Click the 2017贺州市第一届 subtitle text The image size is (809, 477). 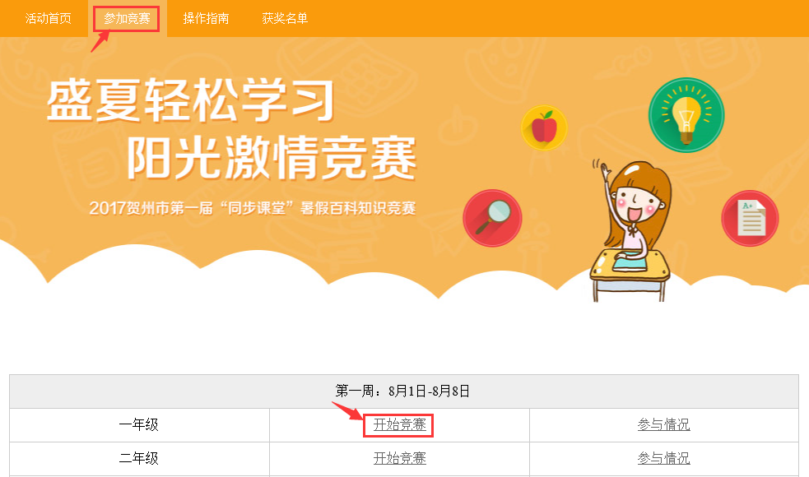253,208
